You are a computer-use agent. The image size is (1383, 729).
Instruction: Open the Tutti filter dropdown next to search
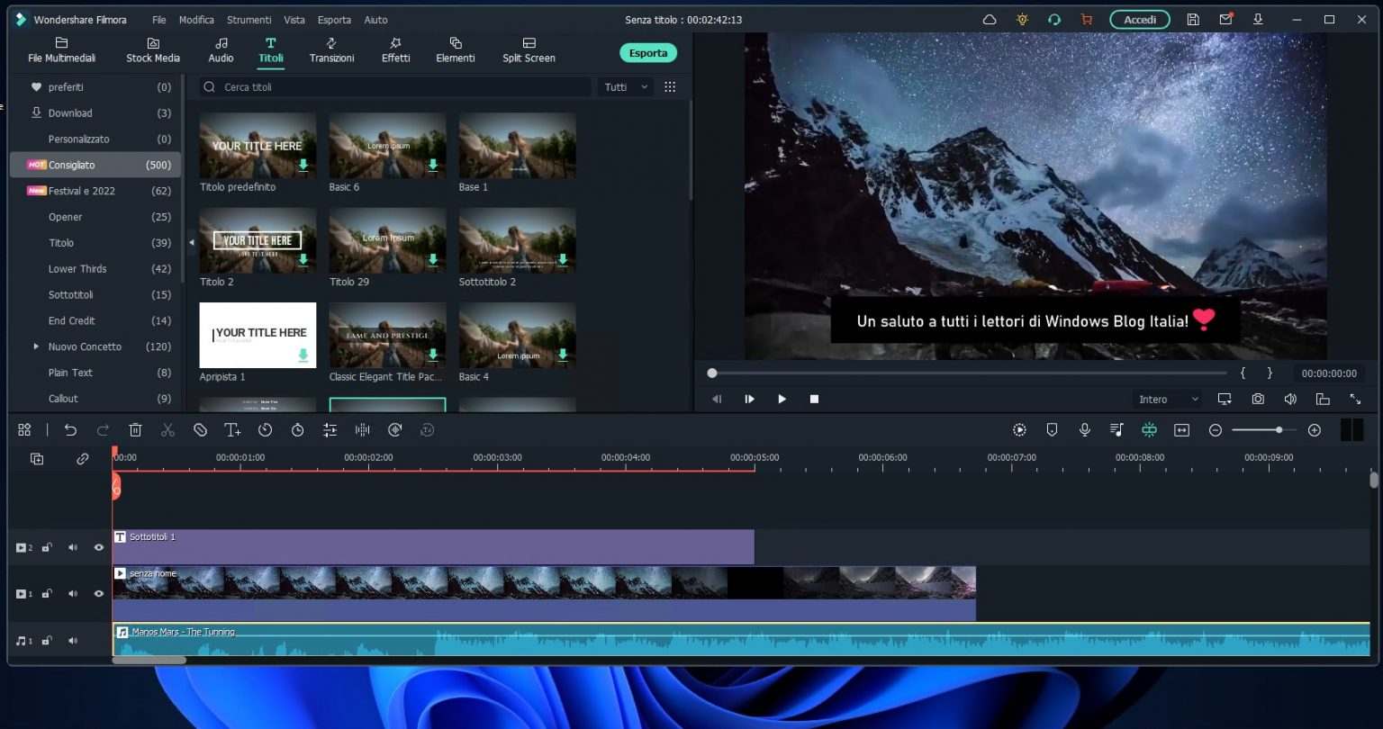click(x=624, y=86)
